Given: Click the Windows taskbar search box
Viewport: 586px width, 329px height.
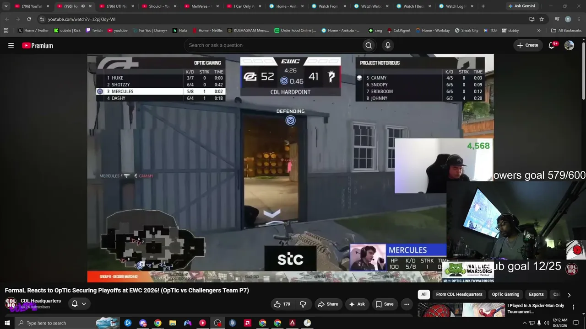Looking at the screenshot, I should tap(67, 323).
